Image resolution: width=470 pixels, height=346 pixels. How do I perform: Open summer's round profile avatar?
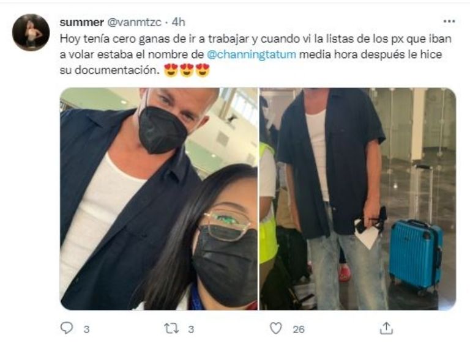31,32
